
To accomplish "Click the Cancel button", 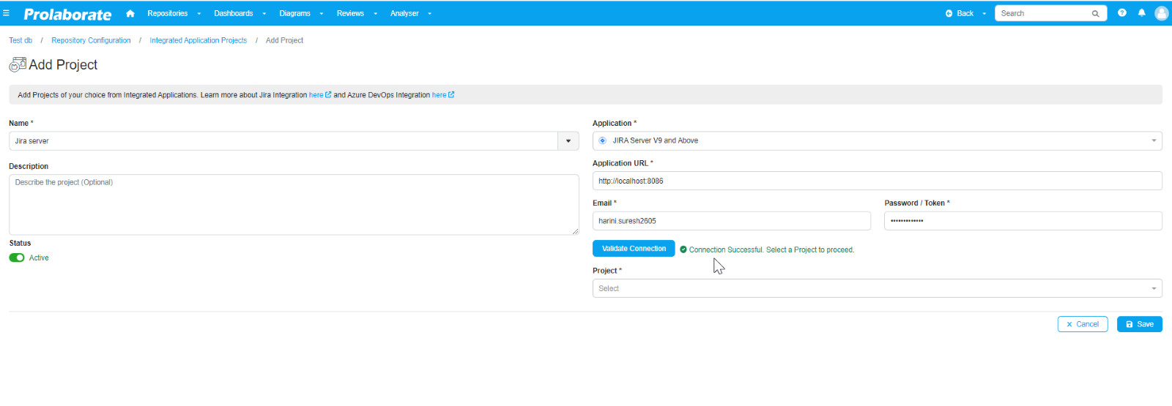I will click(x=1083, y=324).
